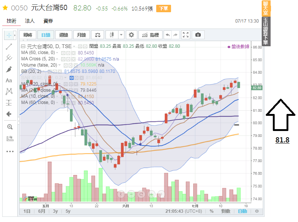Undo the last chart action
Screen dimensions: 298x222
coord(168,35)
